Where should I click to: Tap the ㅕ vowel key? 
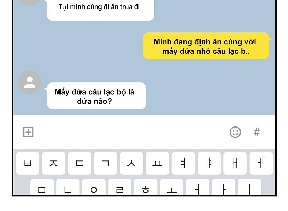pos(183,163)
